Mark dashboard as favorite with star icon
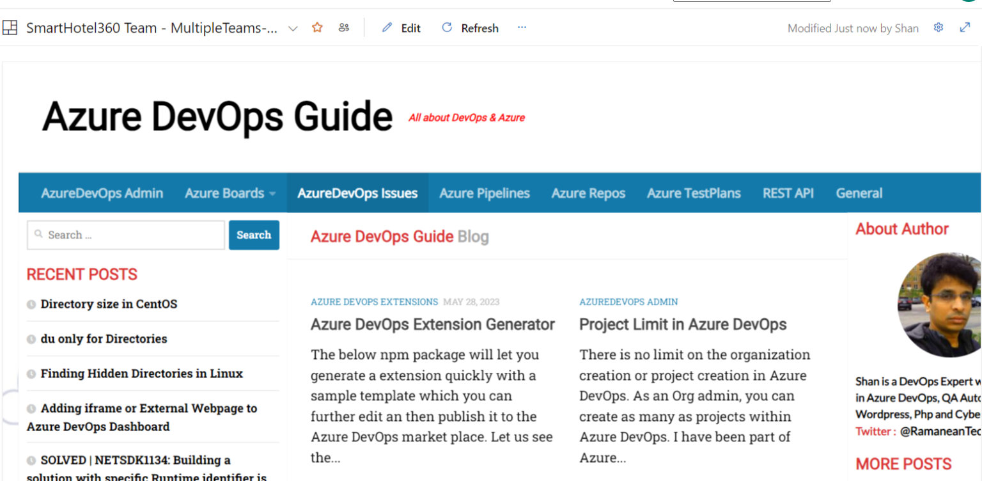982x481 pixels. coord(317,28)
